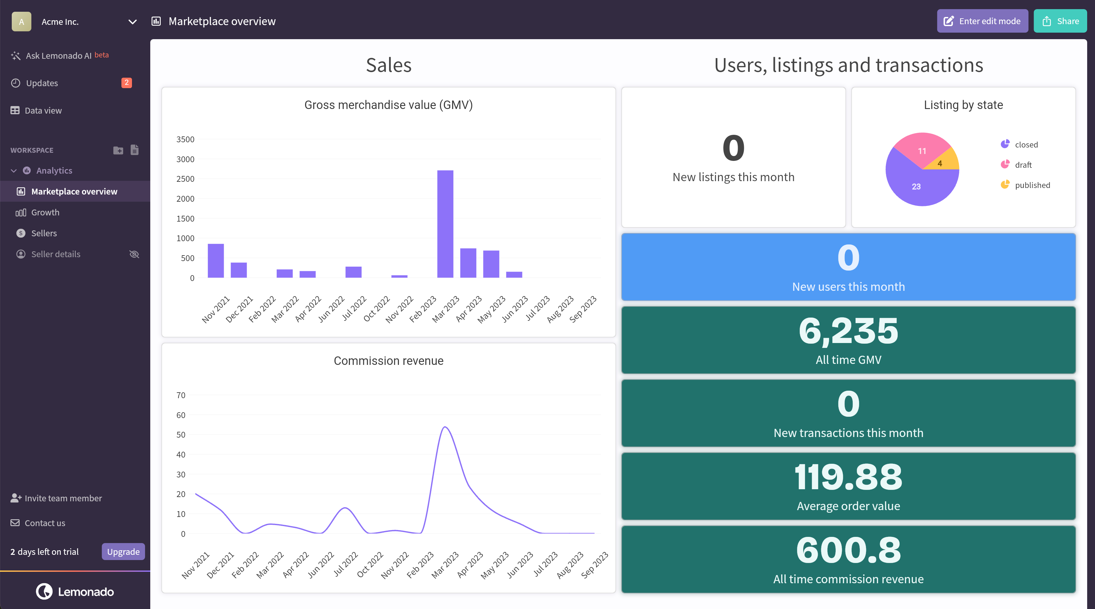Screen dimensions: 1095x609
Task: Click the Invite team member person-plus icon
Action: point(16,498)
